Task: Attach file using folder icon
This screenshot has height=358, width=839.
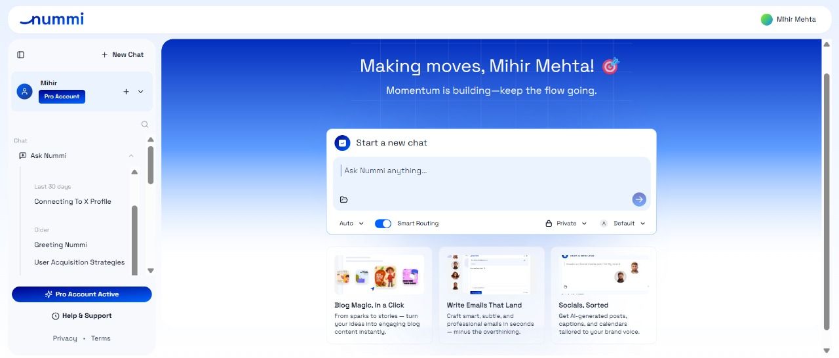Action: (344, 200)
